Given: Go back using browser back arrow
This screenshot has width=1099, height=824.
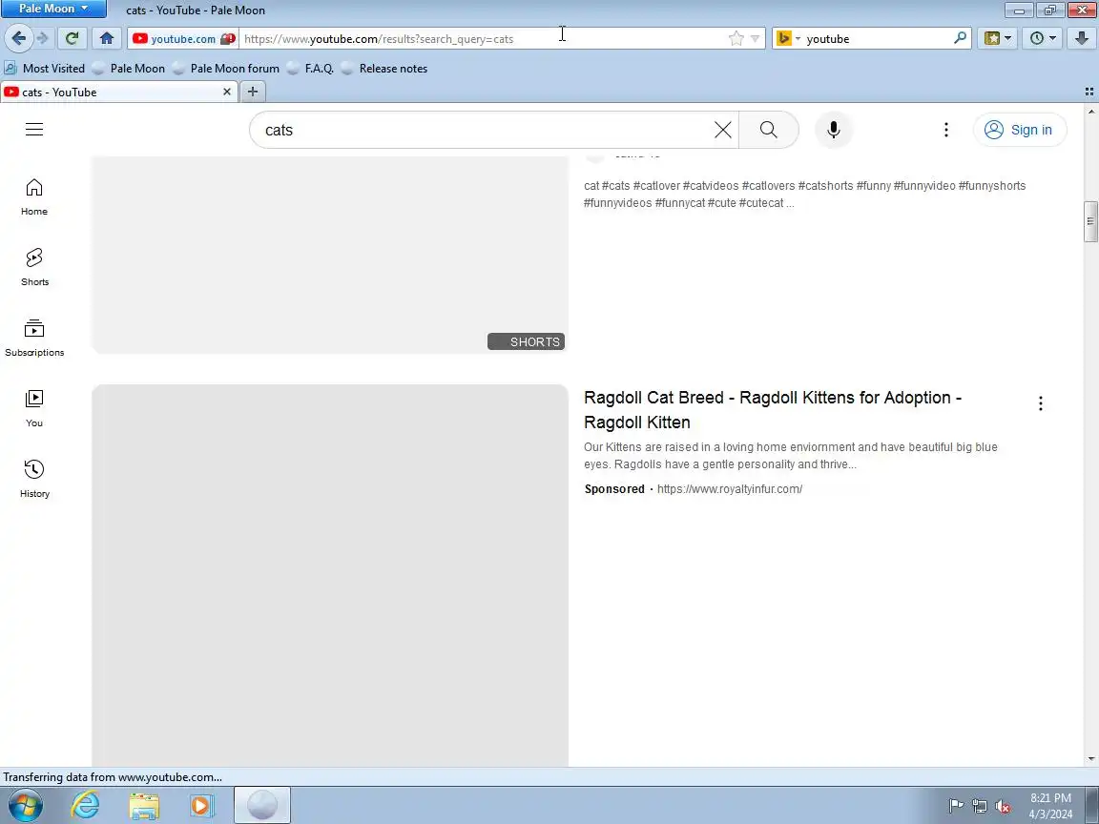Looking at the screenshot, I should [19, 38].
